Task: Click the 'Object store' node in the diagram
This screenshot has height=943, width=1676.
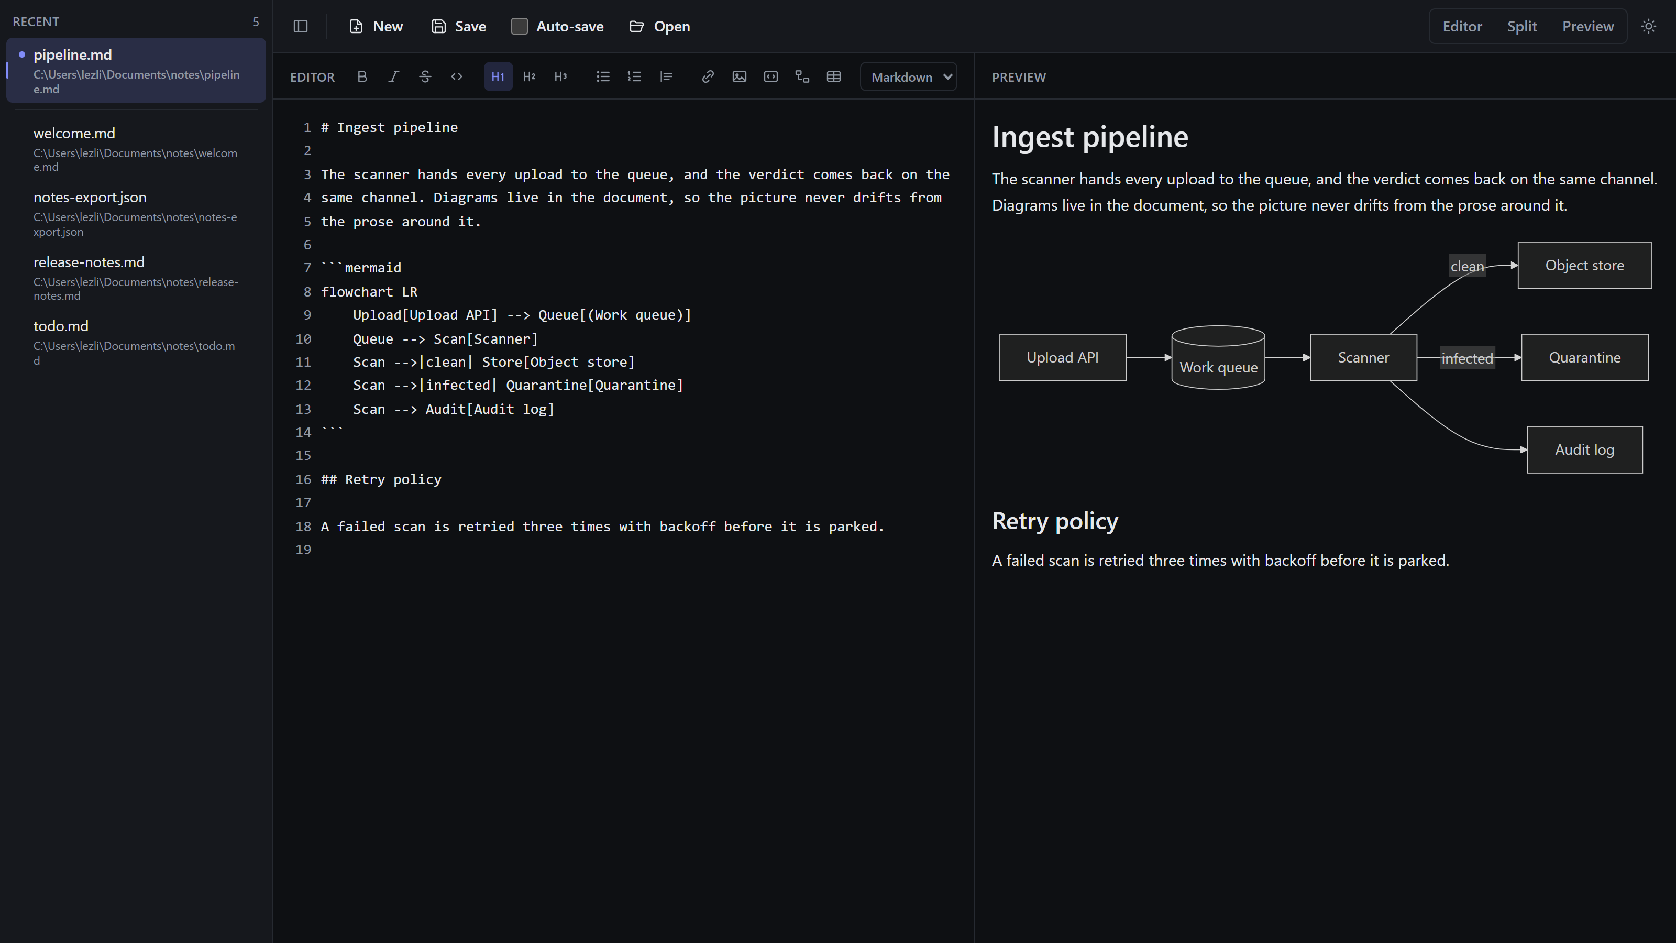Action: 1584,265
